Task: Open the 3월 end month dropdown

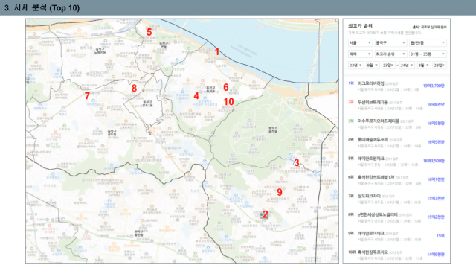Action: [x=423, y=66]
